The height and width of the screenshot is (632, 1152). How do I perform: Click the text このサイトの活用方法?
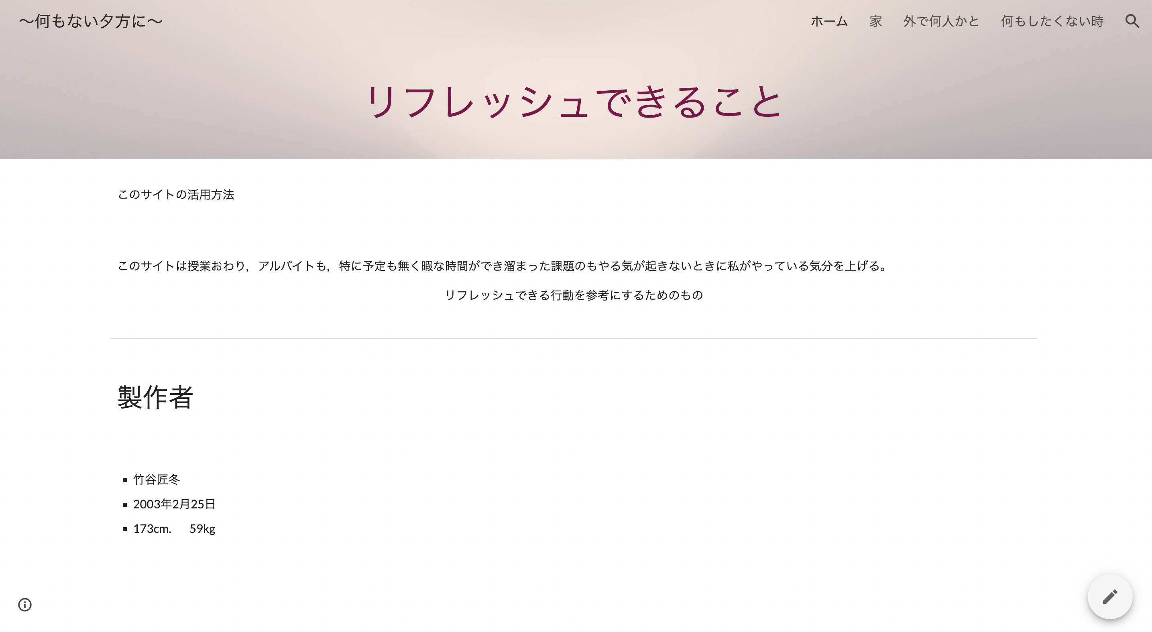point(176,195)
